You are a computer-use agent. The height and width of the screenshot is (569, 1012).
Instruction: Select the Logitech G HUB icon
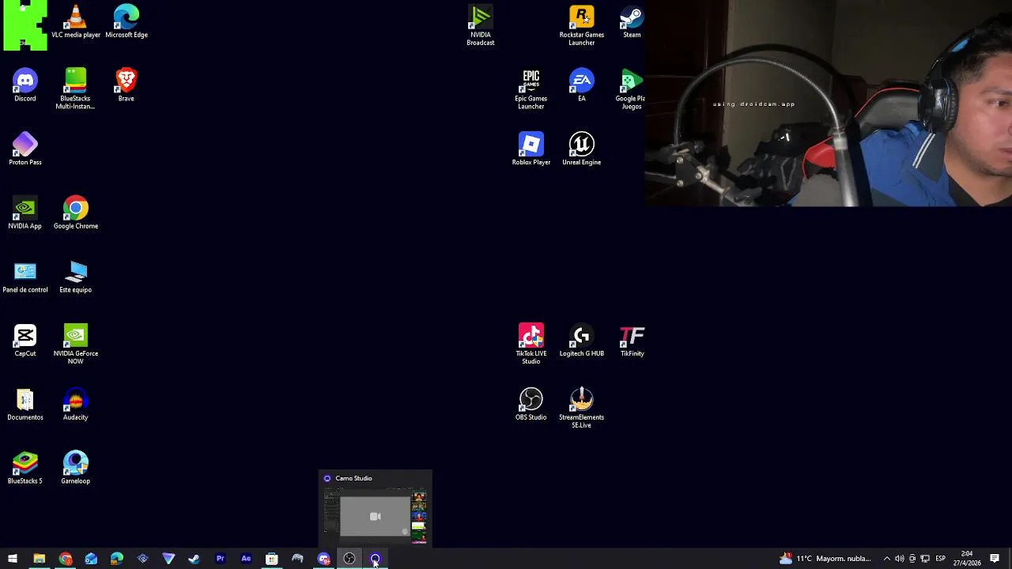pyautogui.click(x=582, y=340)
